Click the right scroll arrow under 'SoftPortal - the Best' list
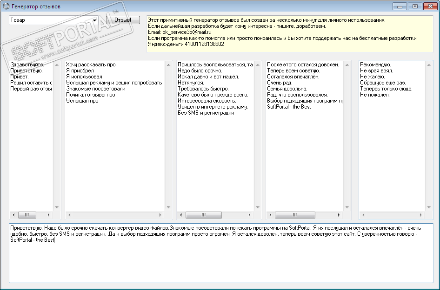The image size is (440, 290). tap(339, 215)
